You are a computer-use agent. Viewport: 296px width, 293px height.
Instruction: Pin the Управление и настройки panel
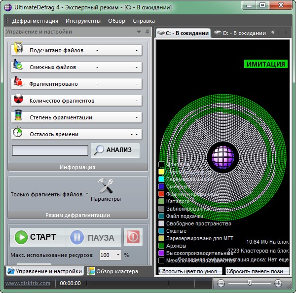click(x=147, y=32)
